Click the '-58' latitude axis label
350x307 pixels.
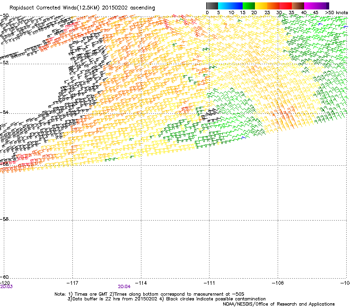(x=4, y=219)
